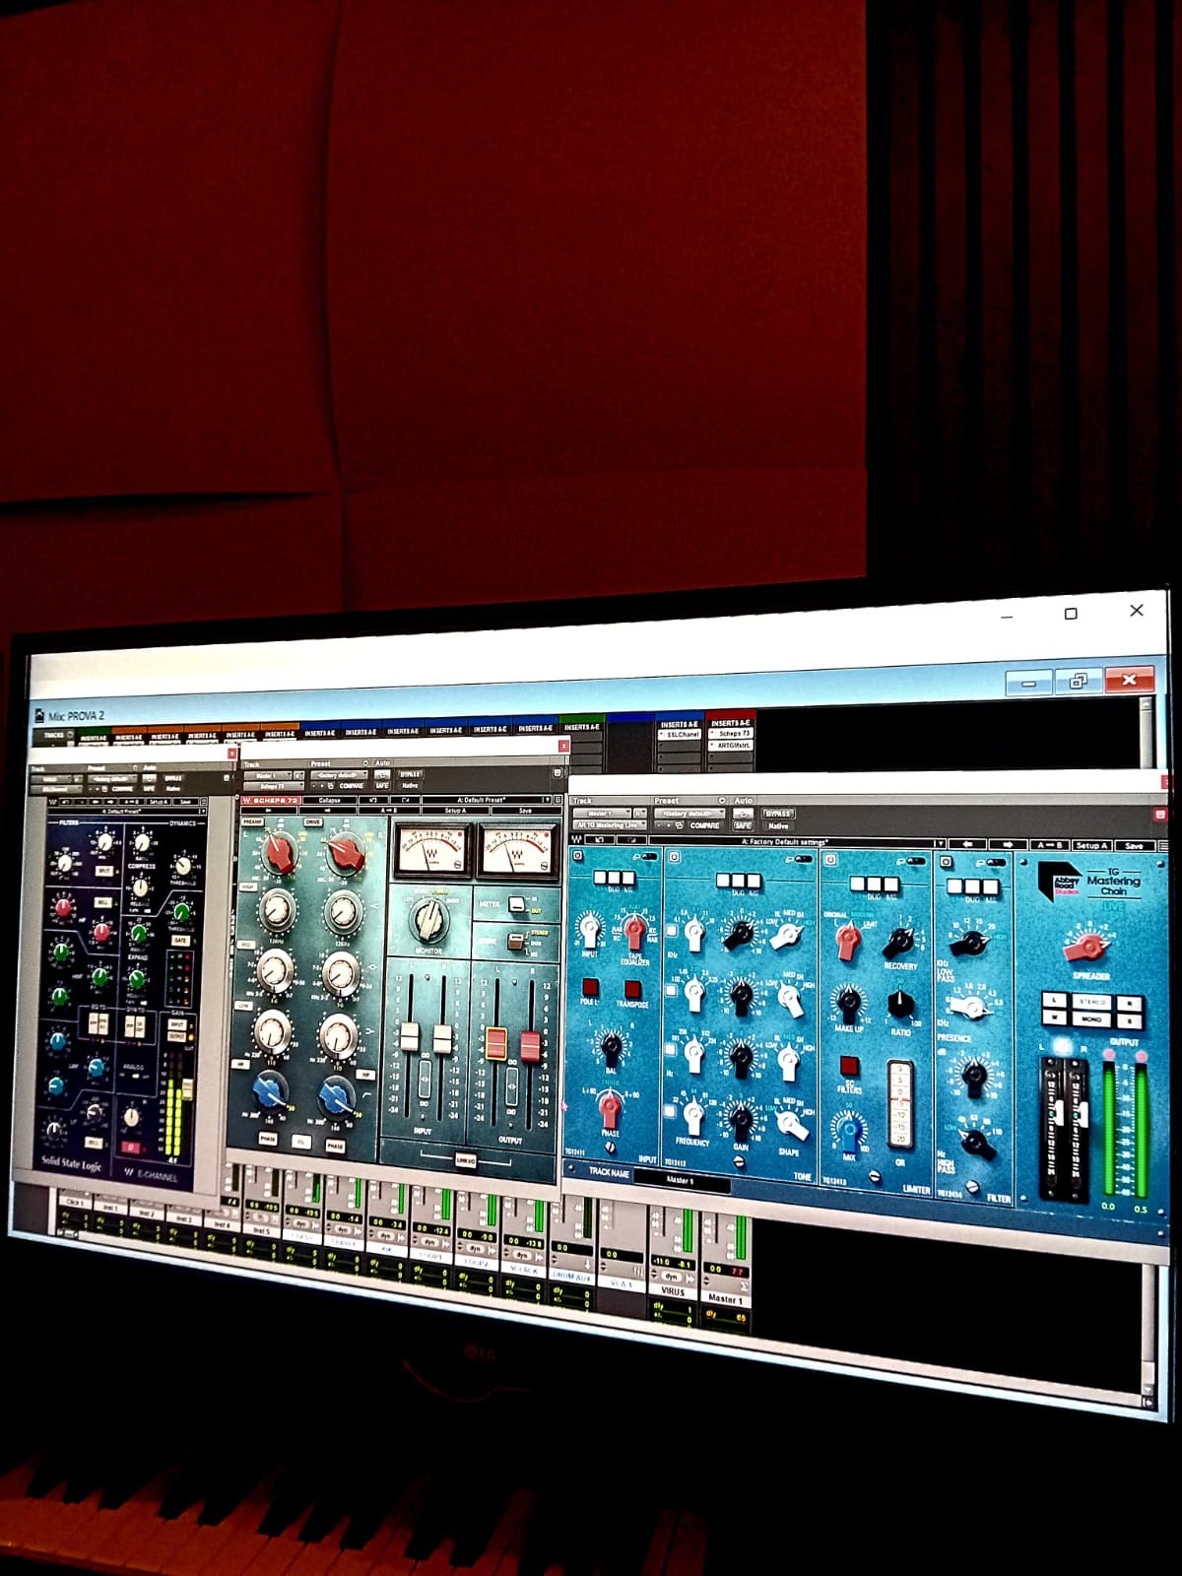1182x1576 pixels.
Task: Click the COMPRESS ratio knob in SSL E-Channel
Action: tap(142, 843)
